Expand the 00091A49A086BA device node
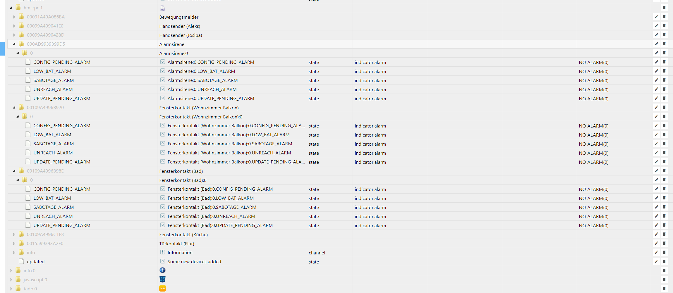The width and height of the screenshot is (673, 293). coord(14,17)
